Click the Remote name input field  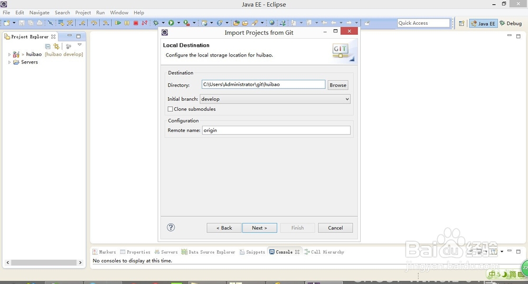(x=276, y=130)
